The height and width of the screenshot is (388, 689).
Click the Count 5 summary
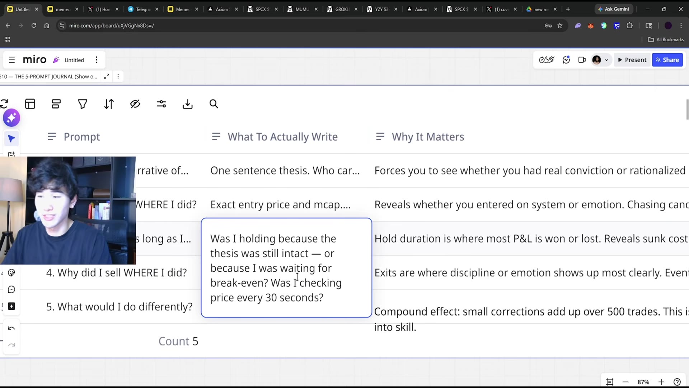178,341
